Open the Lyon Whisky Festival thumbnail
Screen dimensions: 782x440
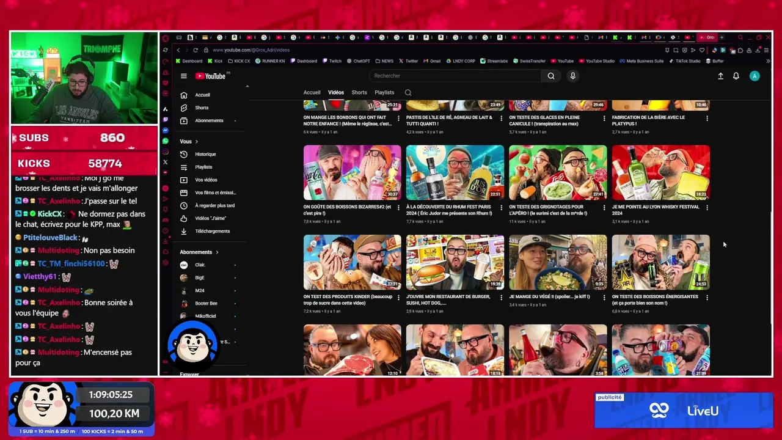pyautogui.click(x=660, y=172)
